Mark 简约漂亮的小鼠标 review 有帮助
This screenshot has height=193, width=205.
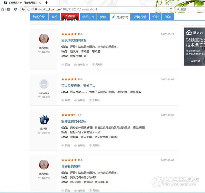[79, 145]
